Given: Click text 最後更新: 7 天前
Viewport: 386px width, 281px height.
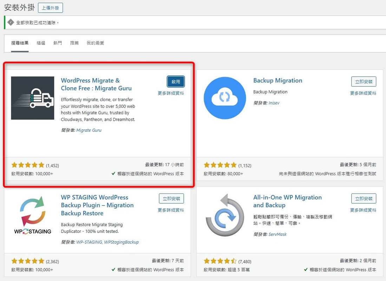Looking at the screenshot, I should (x=168, y=261).
